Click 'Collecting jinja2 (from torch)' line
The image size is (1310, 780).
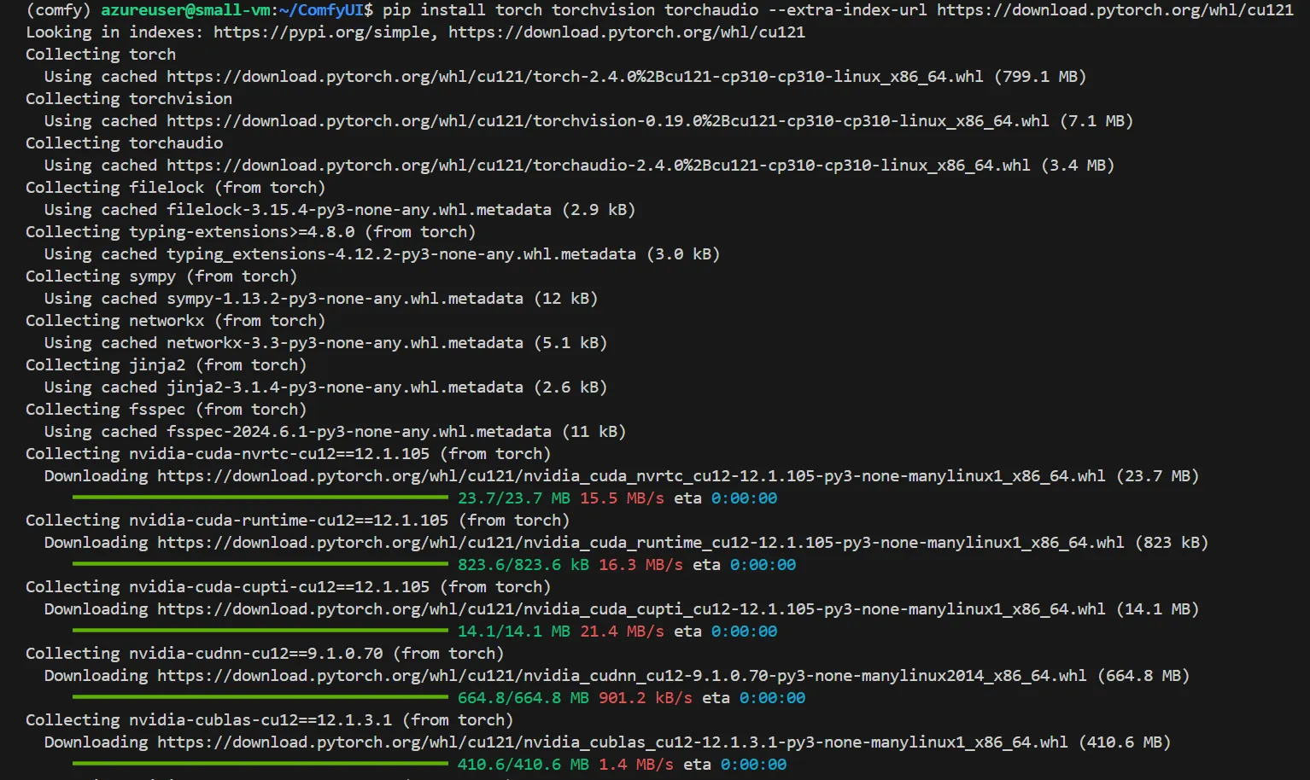tap(167, 365)
